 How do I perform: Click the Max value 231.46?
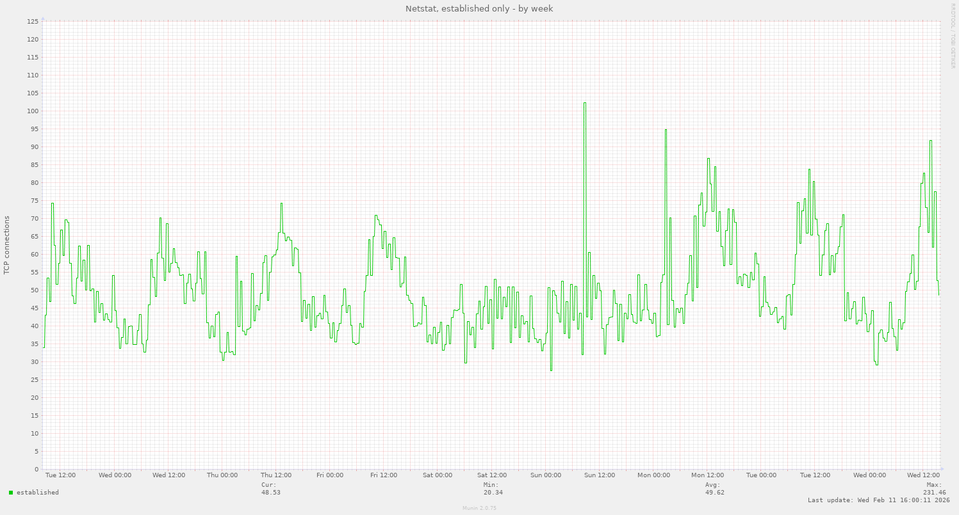934,493
